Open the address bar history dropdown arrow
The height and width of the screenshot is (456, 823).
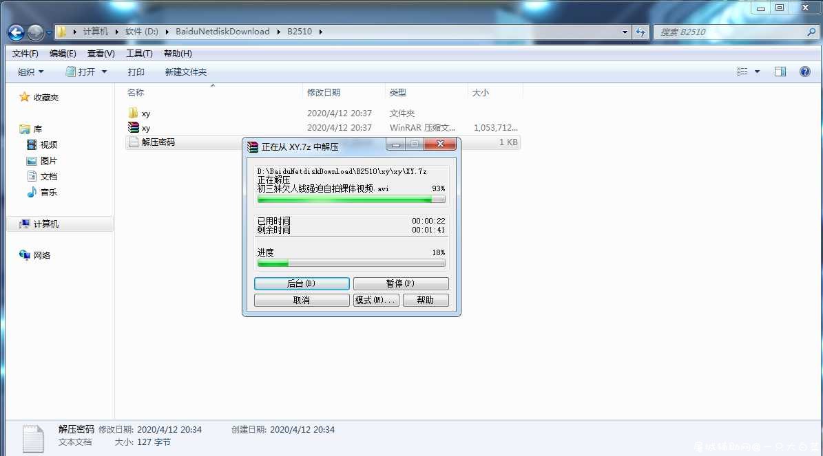coord(625,32)
